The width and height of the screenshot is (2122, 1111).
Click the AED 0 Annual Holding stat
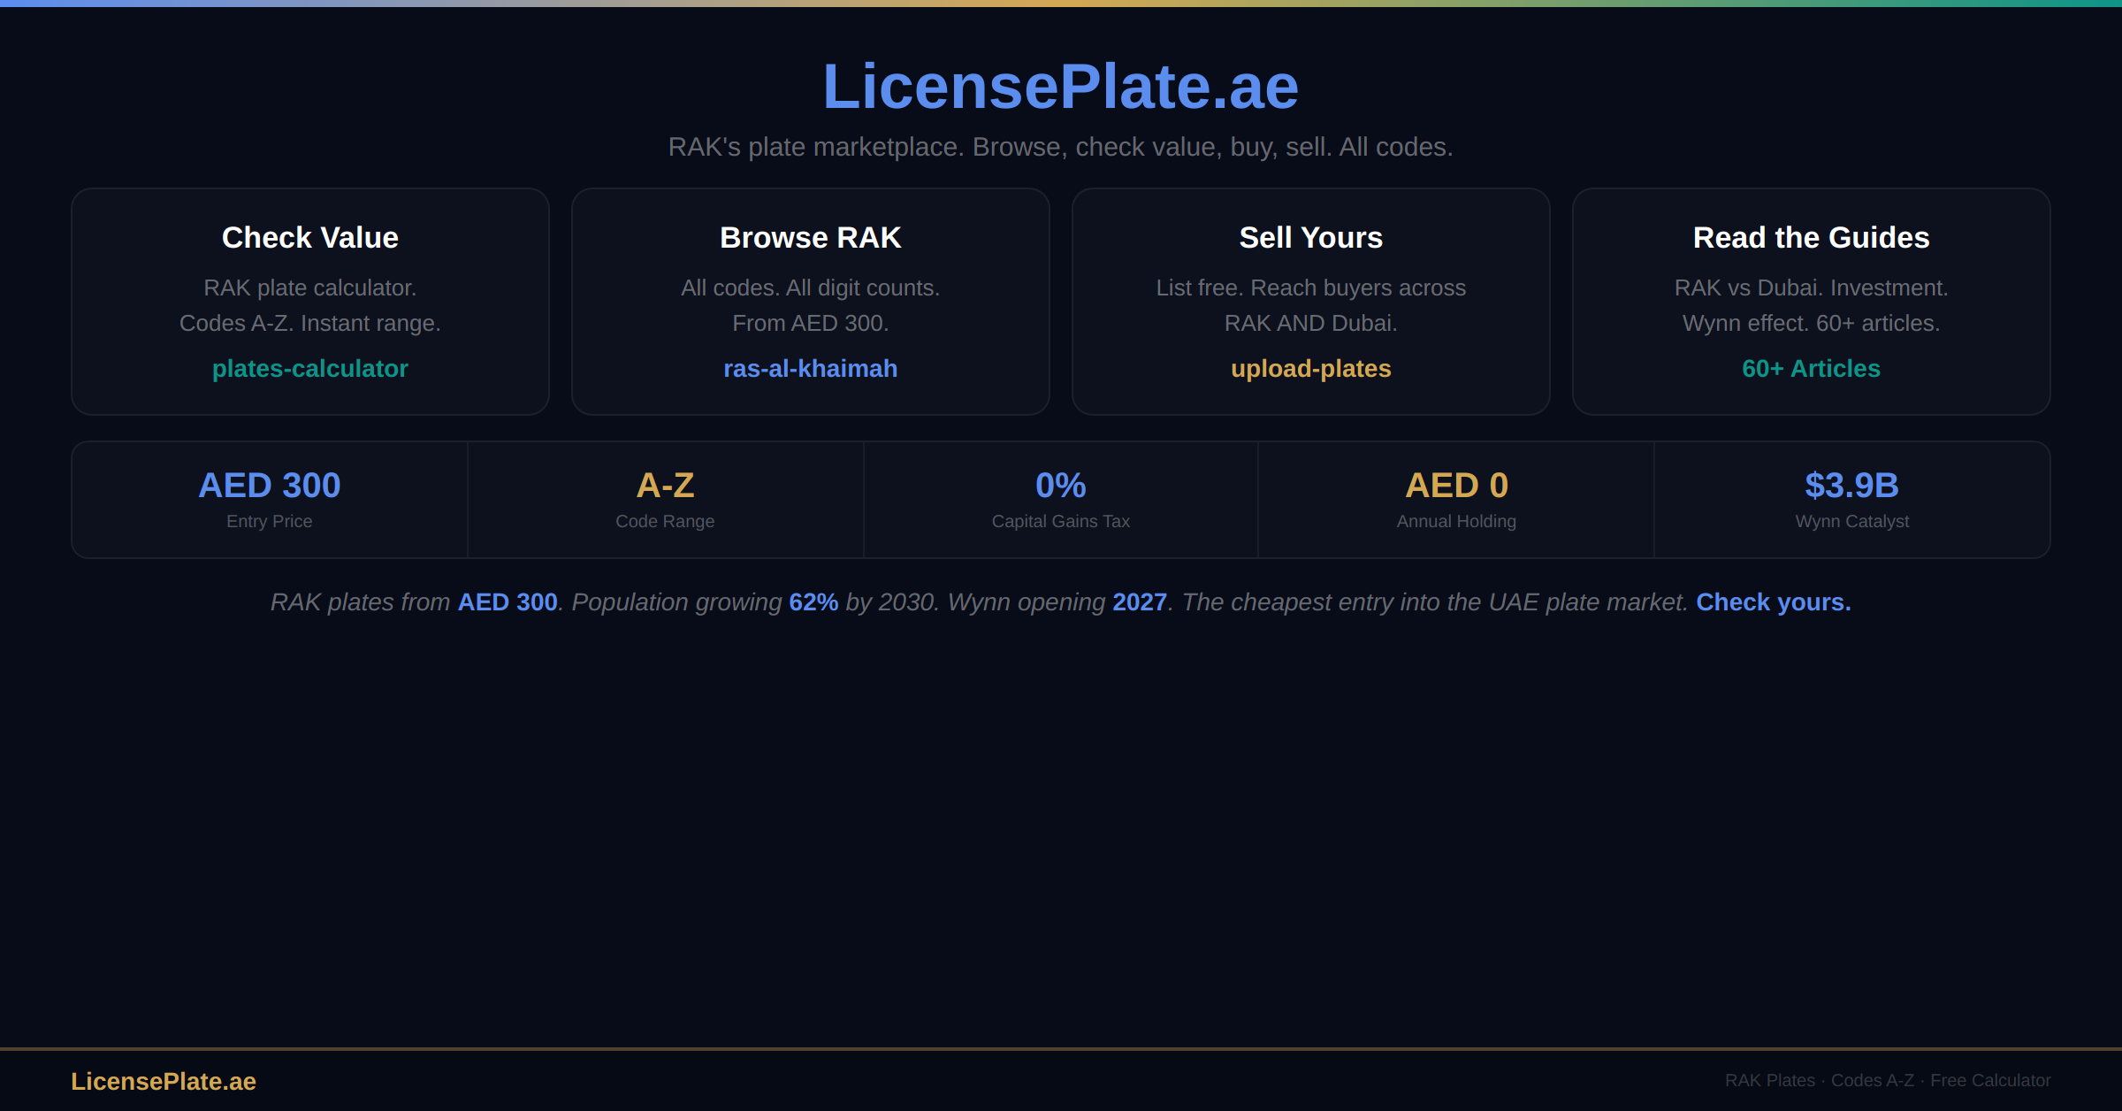pyautogui.click(x=1456, y=486)
